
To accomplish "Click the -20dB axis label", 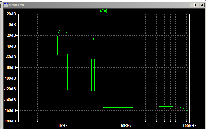I will pos(11,36).
